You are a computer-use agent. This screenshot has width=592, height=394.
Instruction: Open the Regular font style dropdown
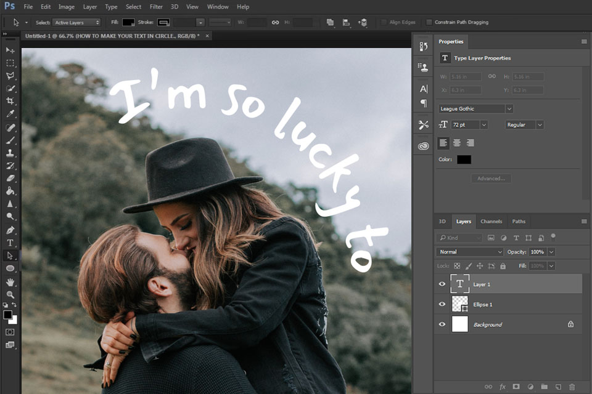(540, 124)
